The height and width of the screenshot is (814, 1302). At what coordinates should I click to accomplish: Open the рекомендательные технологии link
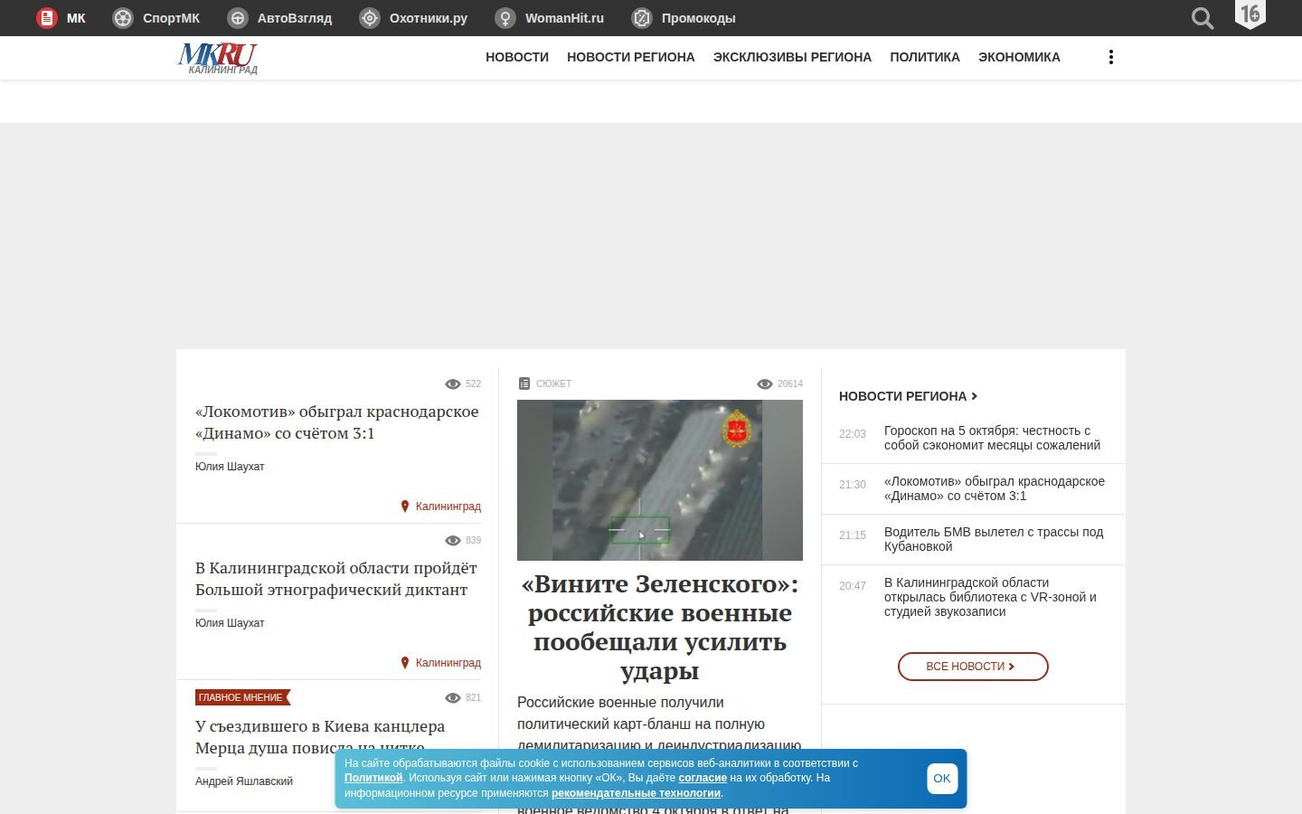637,793
